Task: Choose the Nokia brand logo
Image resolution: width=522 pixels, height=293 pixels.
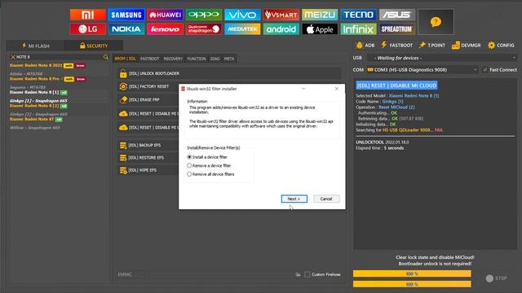Action: coord(126,29)
